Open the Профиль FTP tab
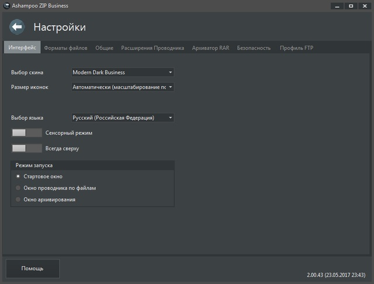 coord(296,48)
